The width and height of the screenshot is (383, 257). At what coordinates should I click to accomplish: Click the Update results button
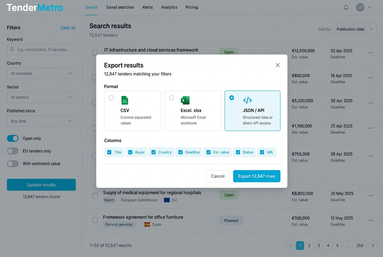[41, 185]
